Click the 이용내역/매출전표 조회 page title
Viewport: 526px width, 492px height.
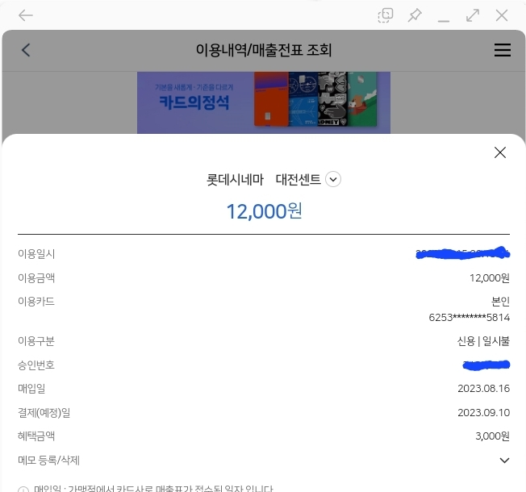click(264, 50)
